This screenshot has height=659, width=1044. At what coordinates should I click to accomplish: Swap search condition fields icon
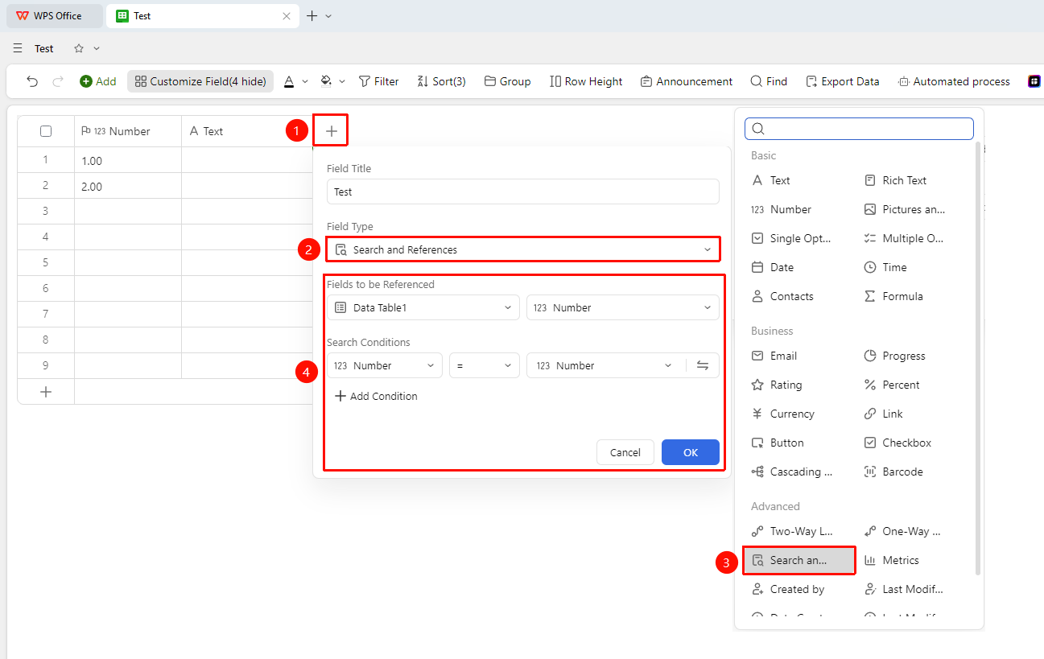703,365
